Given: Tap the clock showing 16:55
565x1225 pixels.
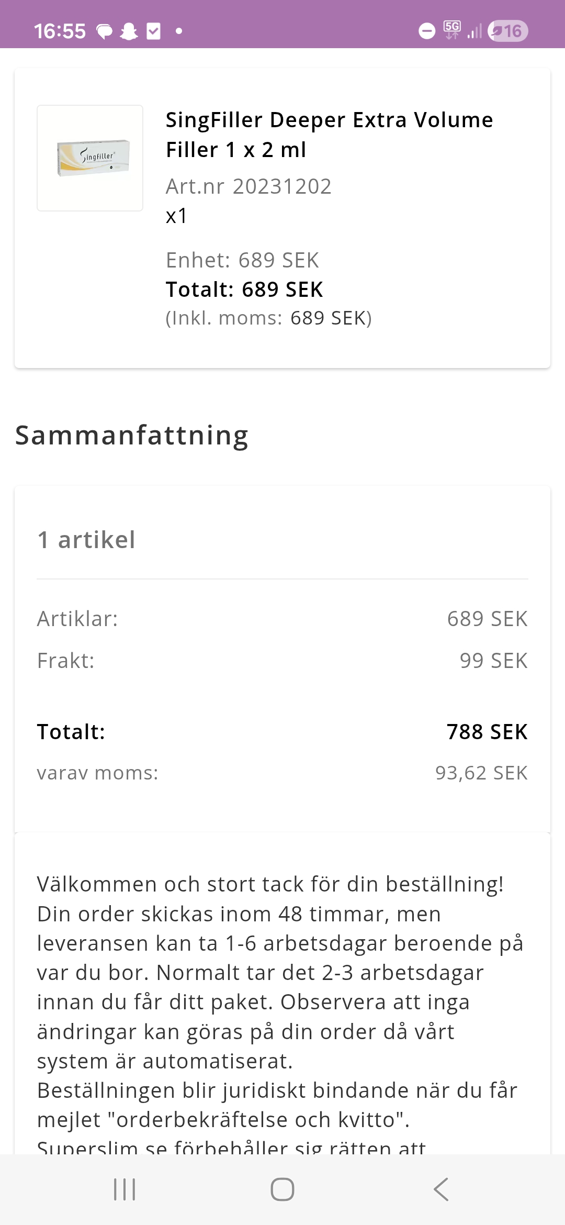Looking at the screenshot, I should pyautogui.click(x=60, y=31).
